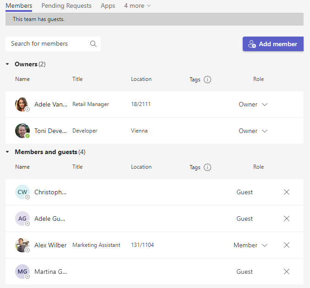This screenshot has width=310, height=288.
Task: Collapse the Owners section
Action: pyautogui.click(x=7, y=64)
